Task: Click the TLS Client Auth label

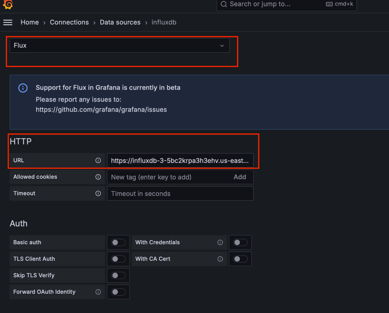Action: click(x=34, y=259)
